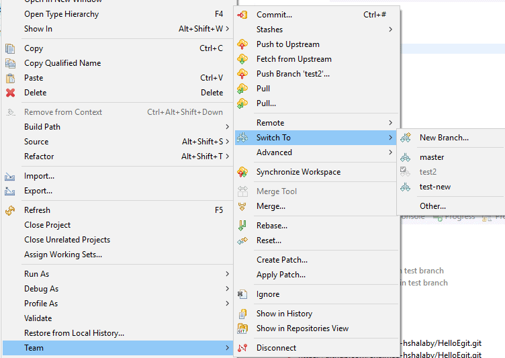This screenshot has height=358, width=505.
Task: Expand the Remote submenu arrow
Action: (390, 123)
